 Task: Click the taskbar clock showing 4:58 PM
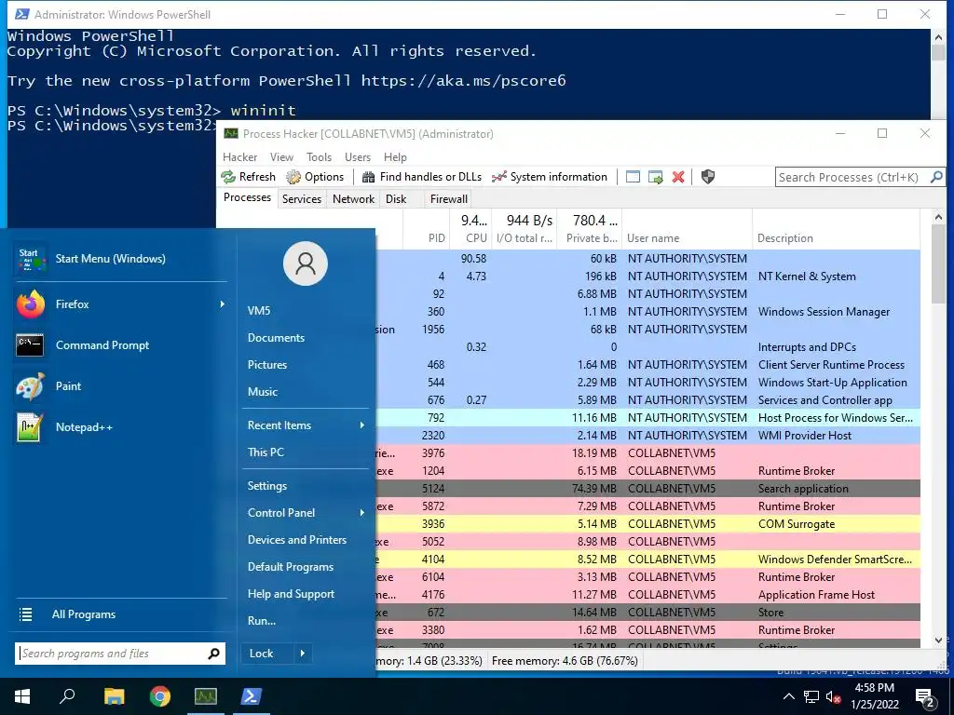point(875,696)
